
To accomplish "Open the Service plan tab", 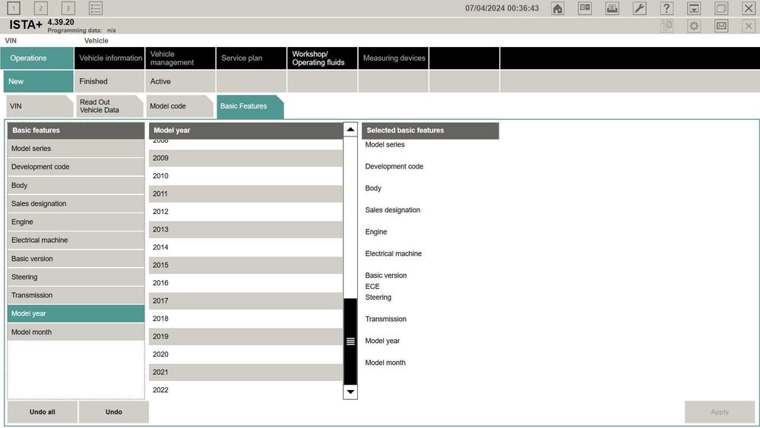I will (x=251, y=58).
